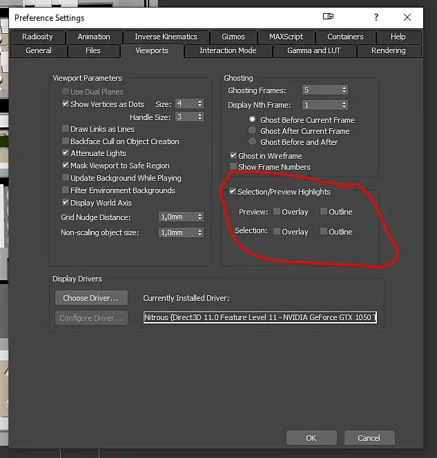Uncheck Ghost in Wireframe

233,155
